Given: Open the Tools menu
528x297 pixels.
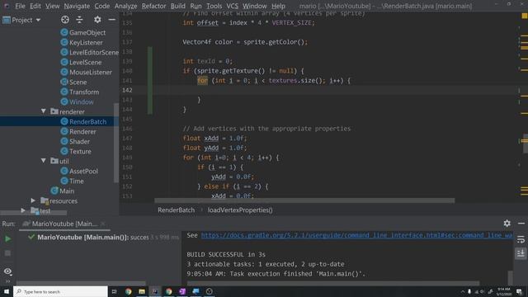Looking at the screenshot, I should pyautogui.click(x=214, y=6).
